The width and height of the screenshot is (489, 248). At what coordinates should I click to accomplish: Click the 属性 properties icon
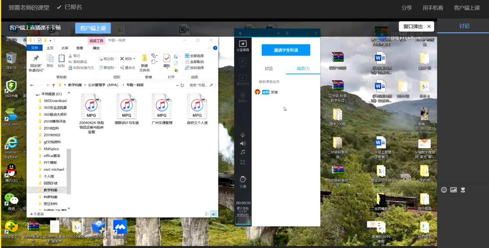click(x=167, y=58)
